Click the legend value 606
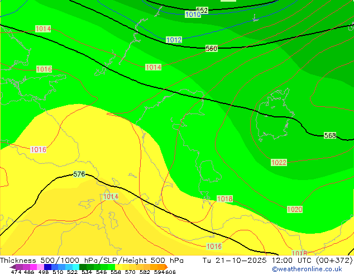Image resolution: width=354 pixels, height=274 pixels. (170, 272)
